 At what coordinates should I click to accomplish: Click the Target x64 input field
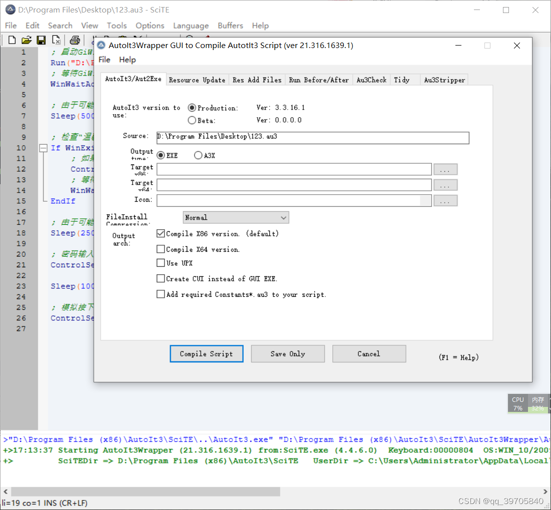coord(294,185)
